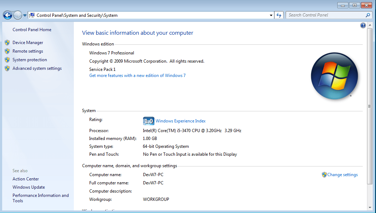Expand the recent pages chevron near Back button
Screen dimensions: 376x213
coord(25,15)
